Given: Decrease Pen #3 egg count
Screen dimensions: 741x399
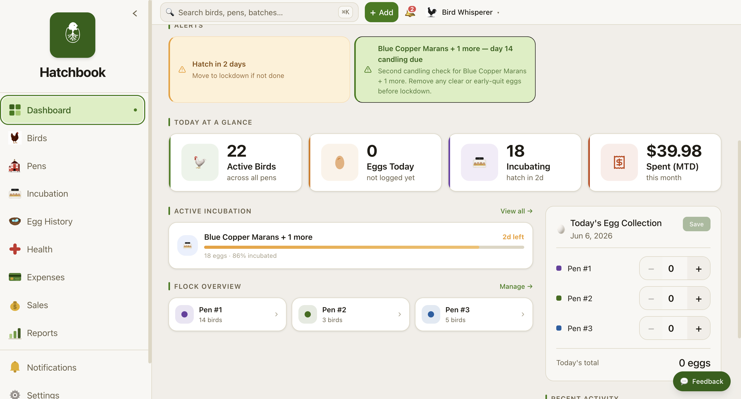Looking at the screenshot, I should pyautogui.click(x=651, y=328).
